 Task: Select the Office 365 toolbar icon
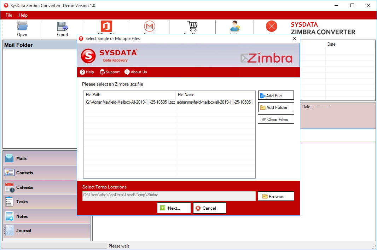click(x=106, y=27)
